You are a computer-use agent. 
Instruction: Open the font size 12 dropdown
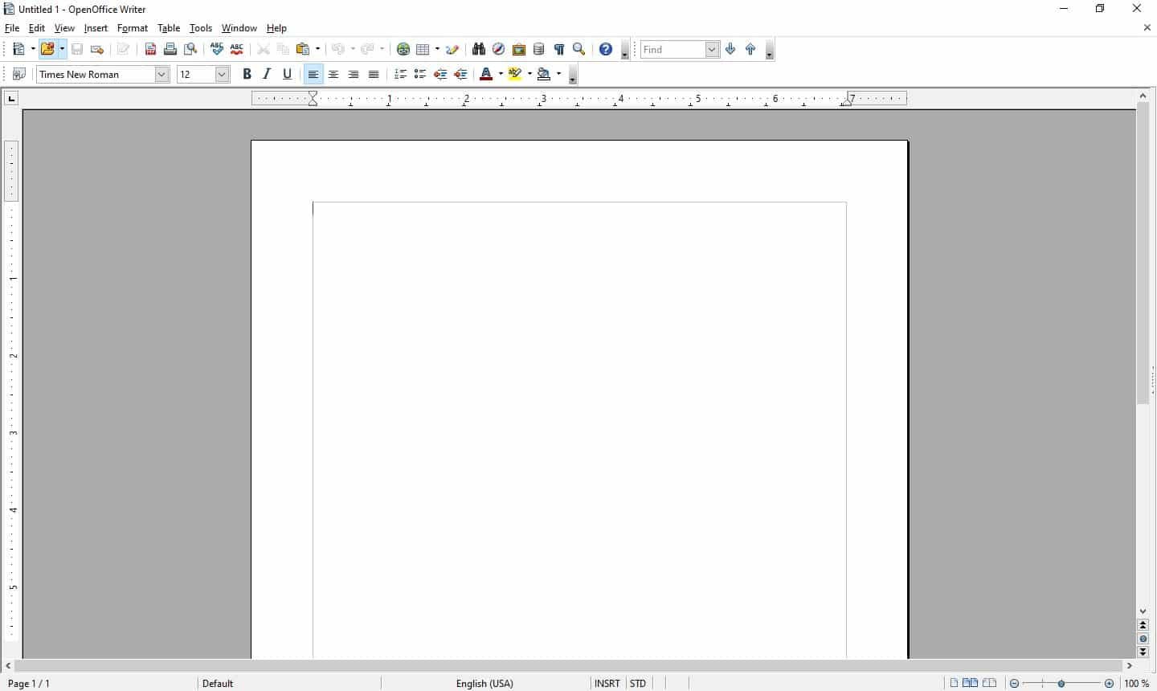click(223, 75)
